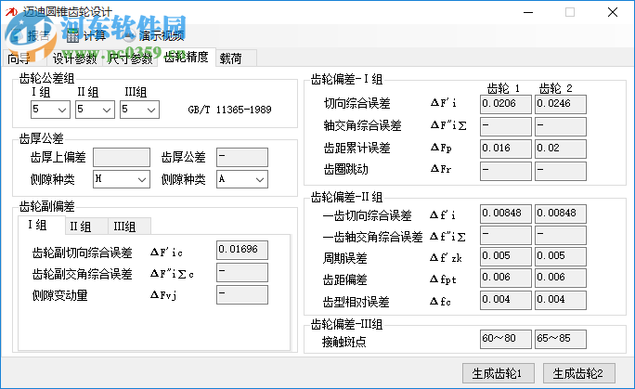The height and width of the screenshot is (389, 635).
Task: Click 齿型相对误差 gear 1 field 0.004
Action: 505,301
